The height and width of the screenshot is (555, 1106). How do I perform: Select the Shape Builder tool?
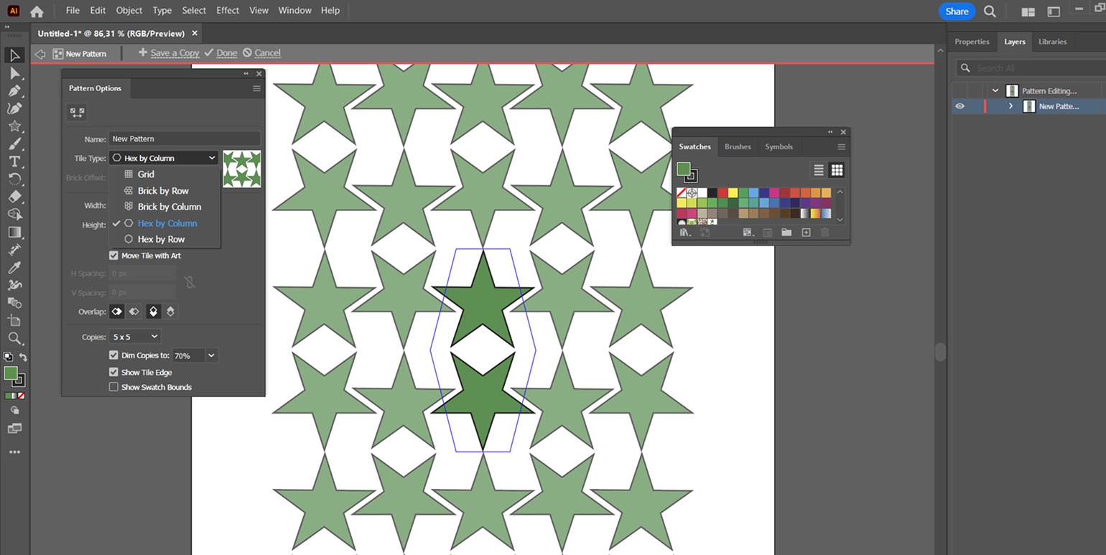tap(14, 214)
